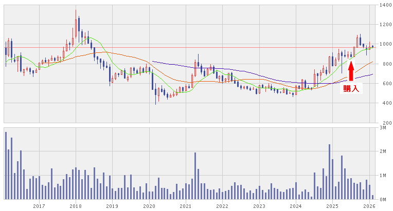The image size is (393, 211).
Task: Click the 2020 x-axis label
Action: click(149, 206)
